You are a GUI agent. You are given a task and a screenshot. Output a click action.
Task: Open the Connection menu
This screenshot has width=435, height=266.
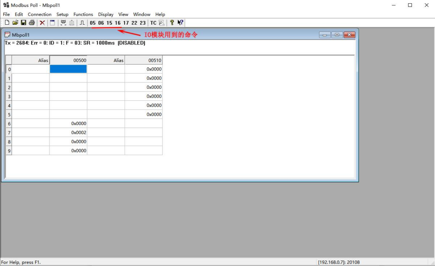pyautogui.click(x=40, y=15)
